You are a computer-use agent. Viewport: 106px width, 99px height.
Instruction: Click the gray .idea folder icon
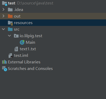[x=10, y=9]
